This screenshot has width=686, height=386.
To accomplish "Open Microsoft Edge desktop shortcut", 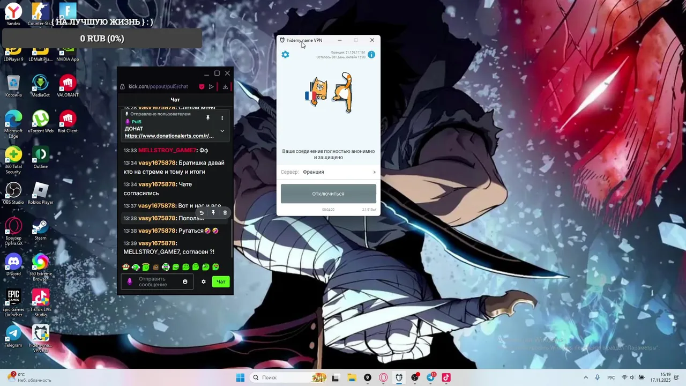I will pyautogui.click(x=13, y=124).
